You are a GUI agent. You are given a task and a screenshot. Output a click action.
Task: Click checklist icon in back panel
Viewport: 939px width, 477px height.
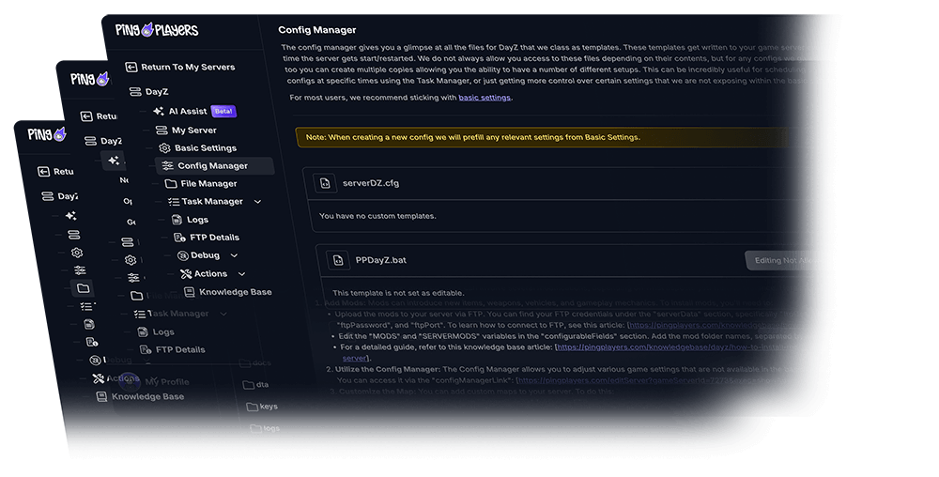click(x=86, y=306)
